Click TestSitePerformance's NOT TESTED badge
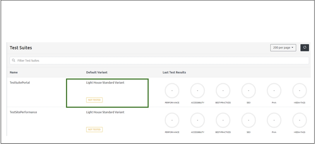 pos(94,130)
